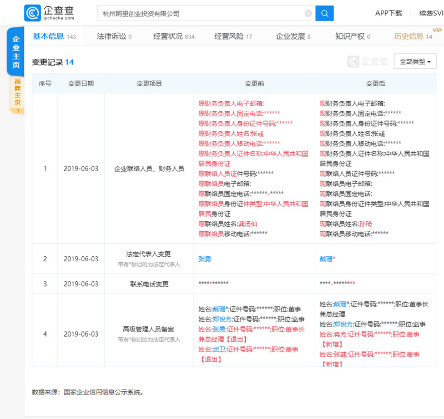
Task: Click the 张勇 name link in row 2
Action: click(x=205, y=259)
